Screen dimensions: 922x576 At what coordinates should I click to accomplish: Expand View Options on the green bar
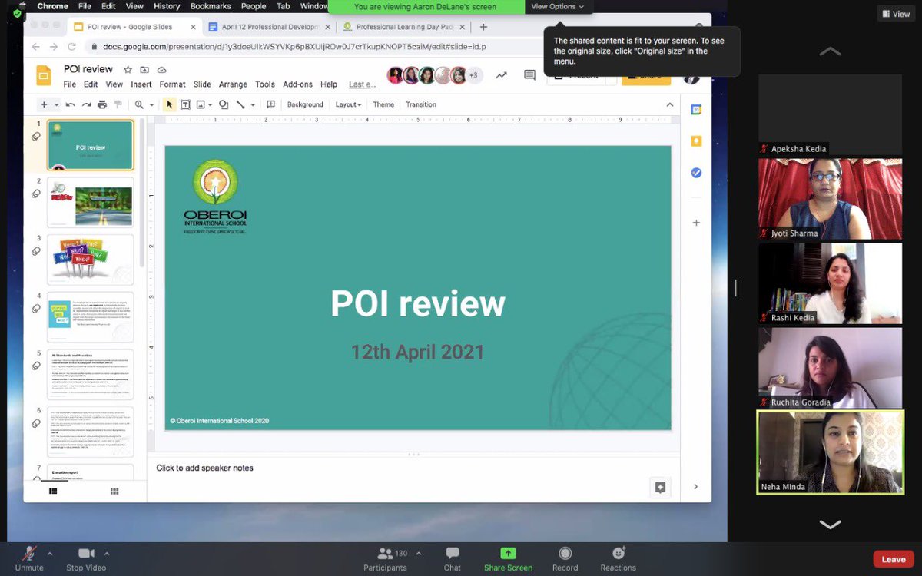(x=558, y=6)
